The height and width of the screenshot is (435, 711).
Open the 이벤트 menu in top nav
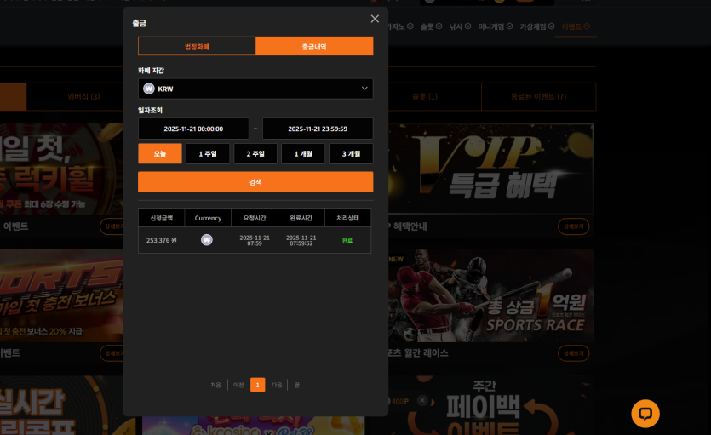tap(577, 26)
